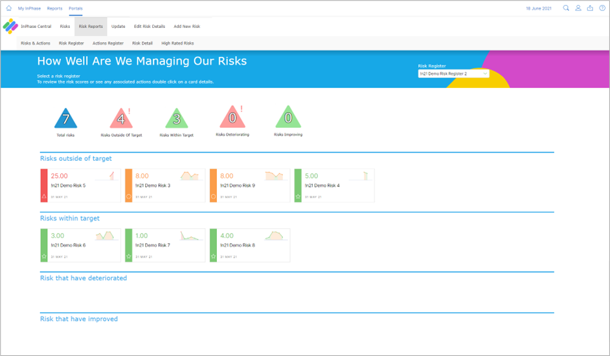The width and height of the screenshot is (610, 356).
Task: Click the Add New Risk button
Action: [186, 26]
